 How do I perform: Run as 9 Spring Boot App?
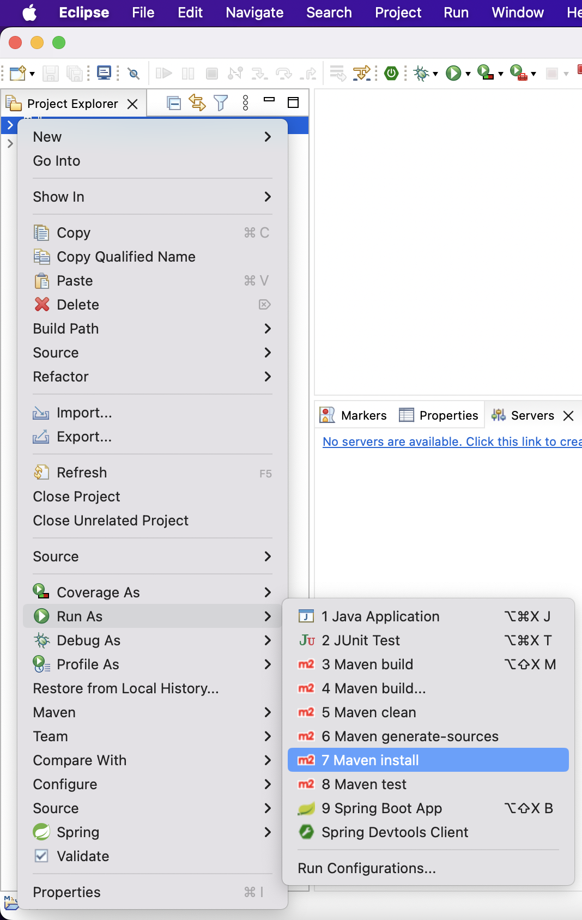(x=428, y=808)
